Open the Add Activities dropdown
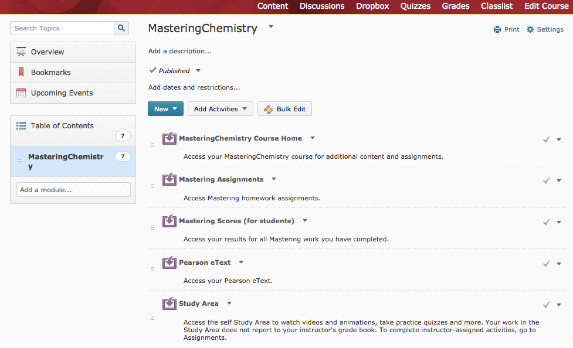The width and height of the screenshot is (573, 348). [x=220, y=109]
